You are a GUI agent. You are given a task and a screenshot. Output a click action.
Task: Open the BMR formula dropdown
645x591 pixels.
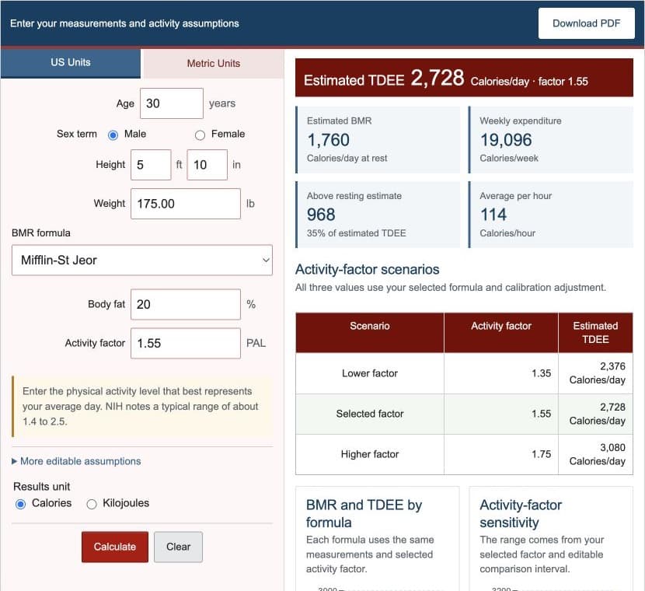click(142, 260)
